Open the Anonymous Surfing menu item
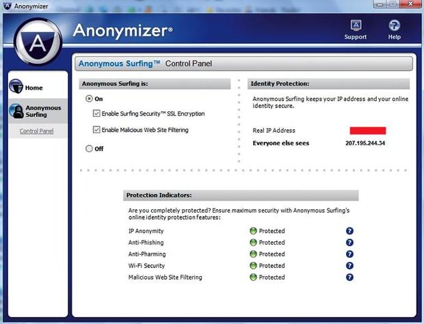This screenshot has width=424, height=324. 43,111
